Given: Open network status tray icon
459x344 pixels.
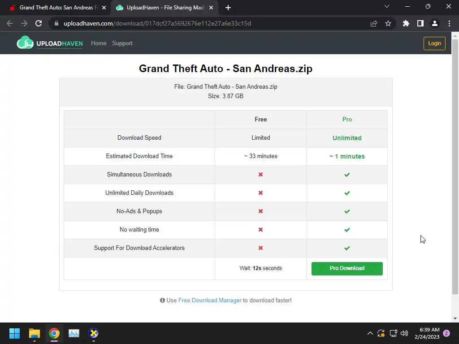Looking at the screenshot, I should (393, 333).
